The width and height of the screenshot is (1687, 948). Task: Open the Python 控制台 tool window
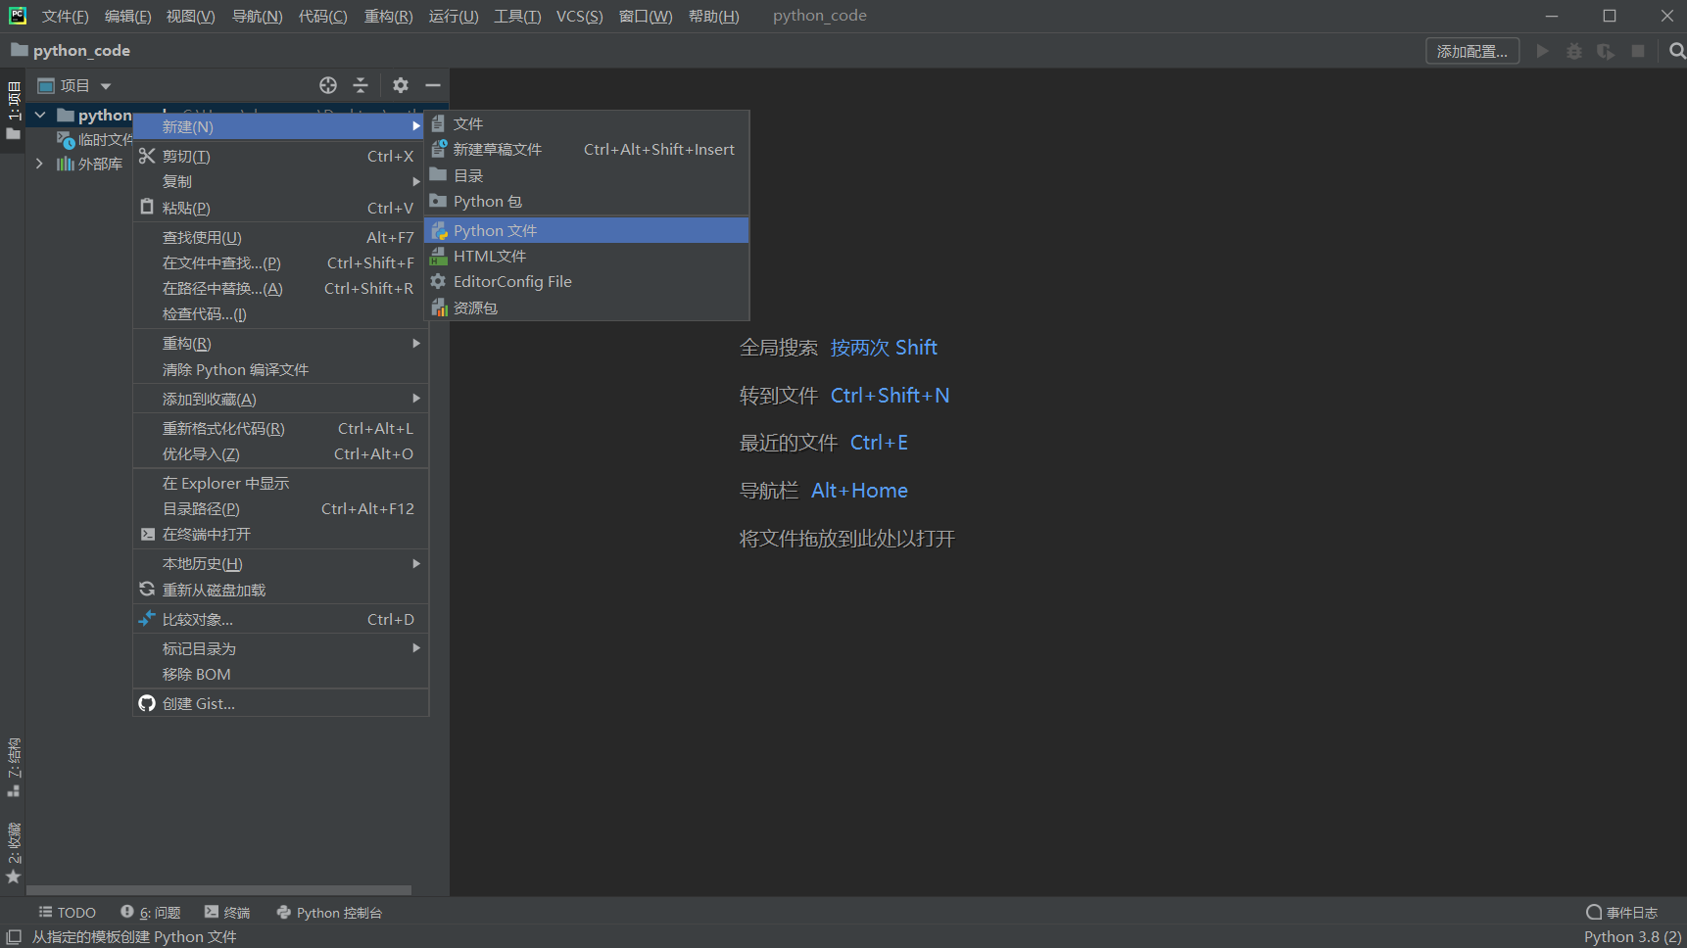[329, 913]
